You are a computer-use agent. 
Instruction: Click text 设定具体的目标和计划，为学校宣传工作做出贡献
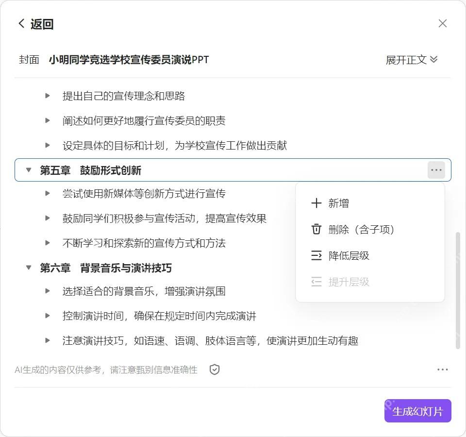[175, 145]
